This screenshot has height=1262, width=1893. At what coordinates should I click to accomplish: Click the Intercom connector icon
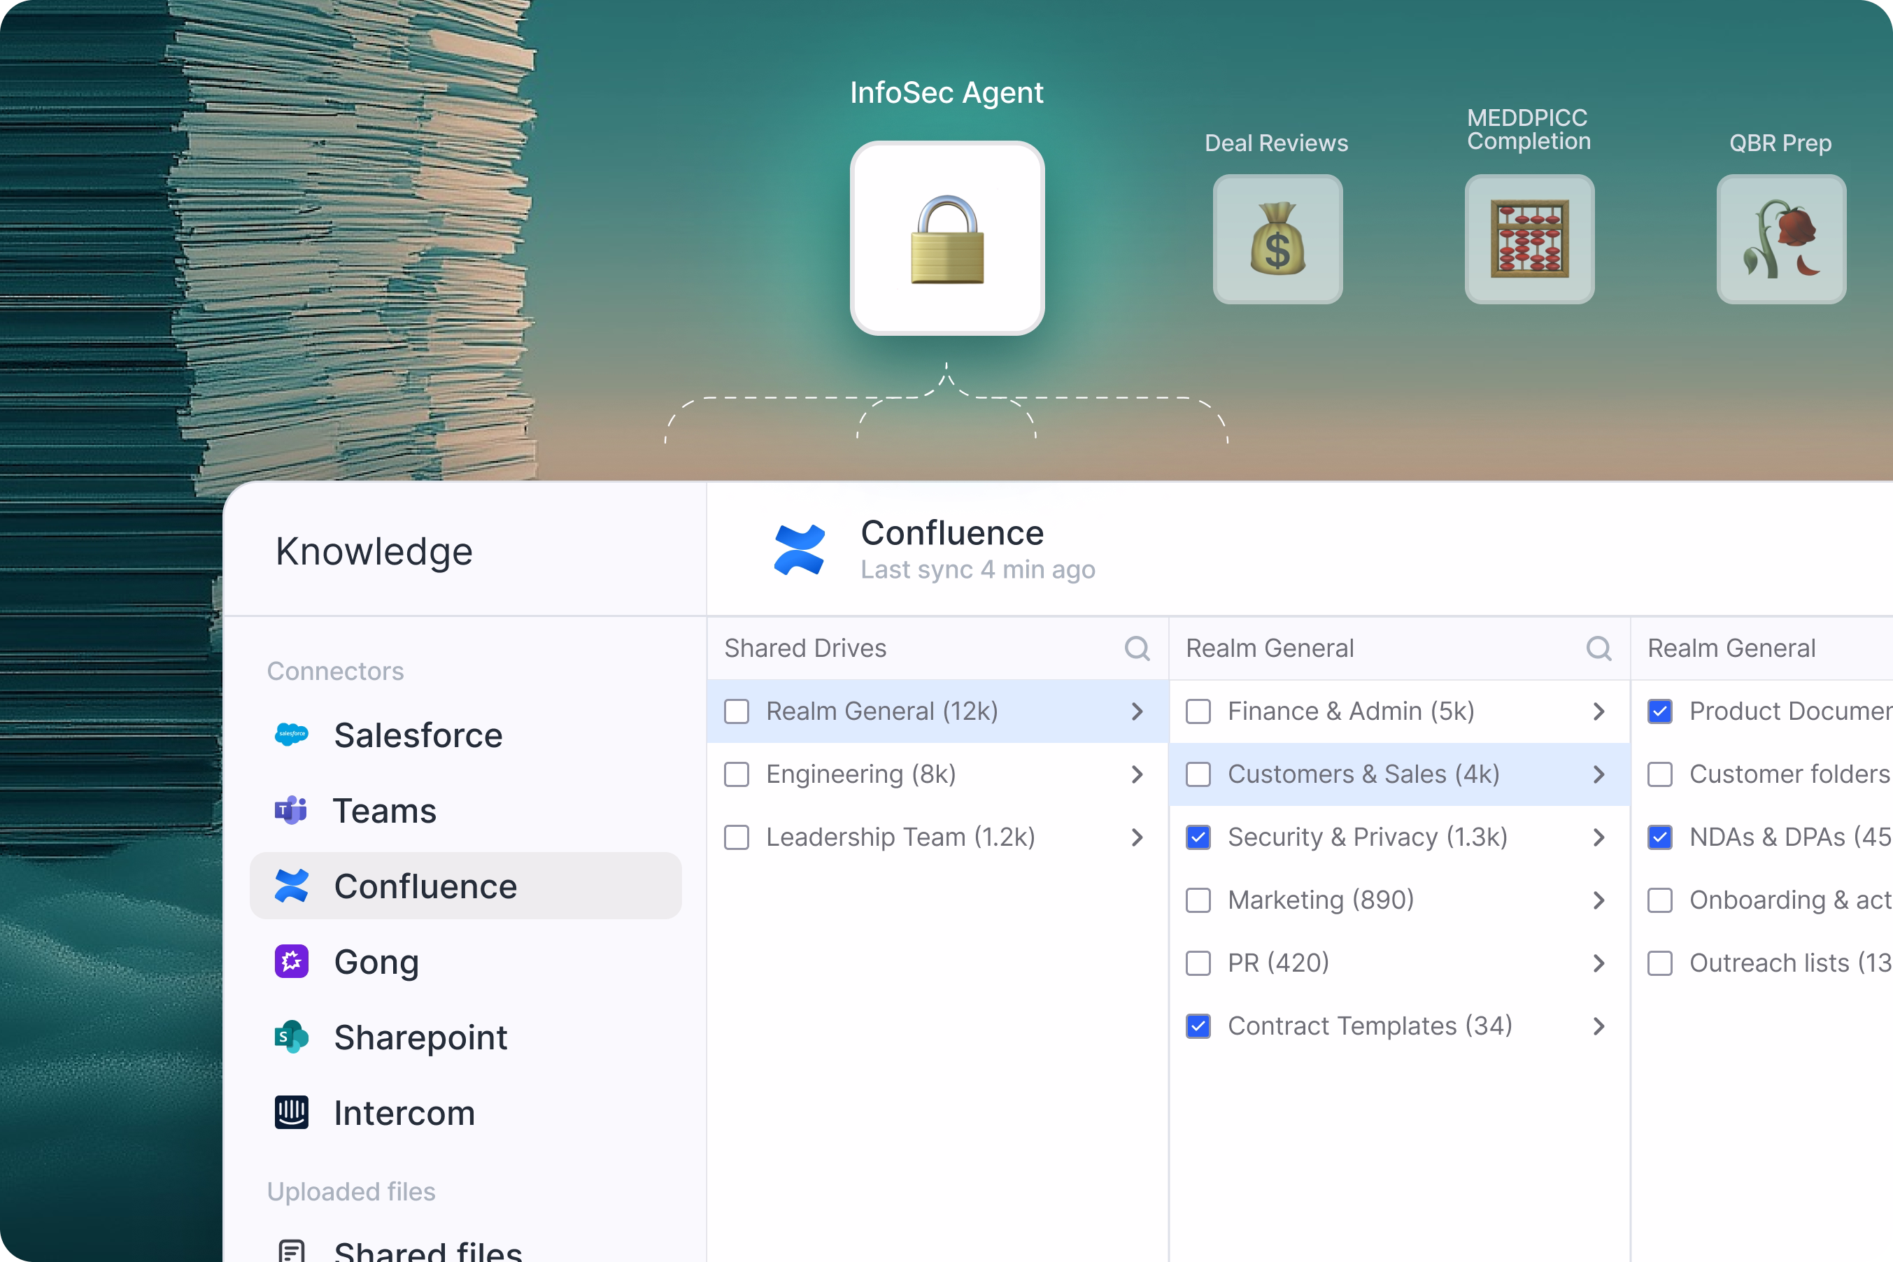[x=291, y=1112]
